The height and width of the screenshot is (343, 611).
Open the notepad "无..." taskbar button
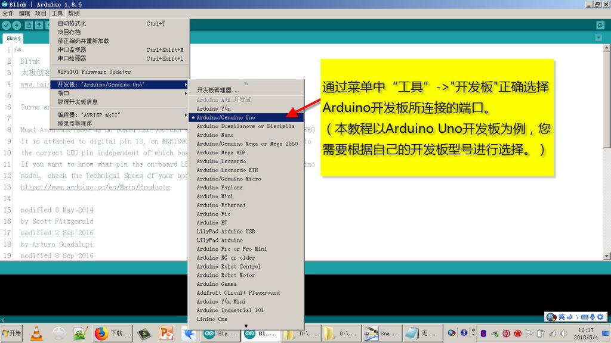click(x=422, y=333)
